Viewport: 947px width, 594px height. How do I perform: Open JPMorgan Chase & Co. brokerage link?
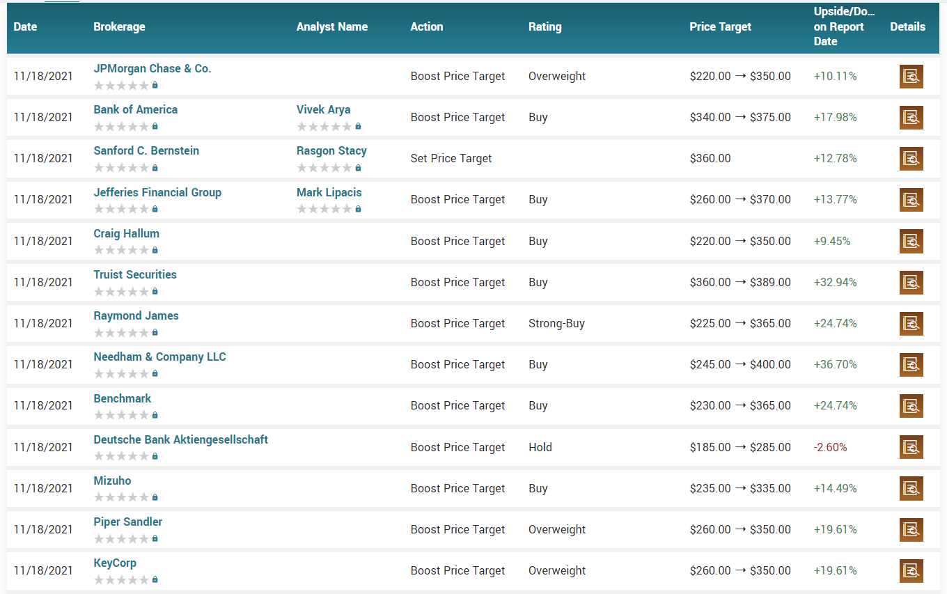(x=152, y=68)
